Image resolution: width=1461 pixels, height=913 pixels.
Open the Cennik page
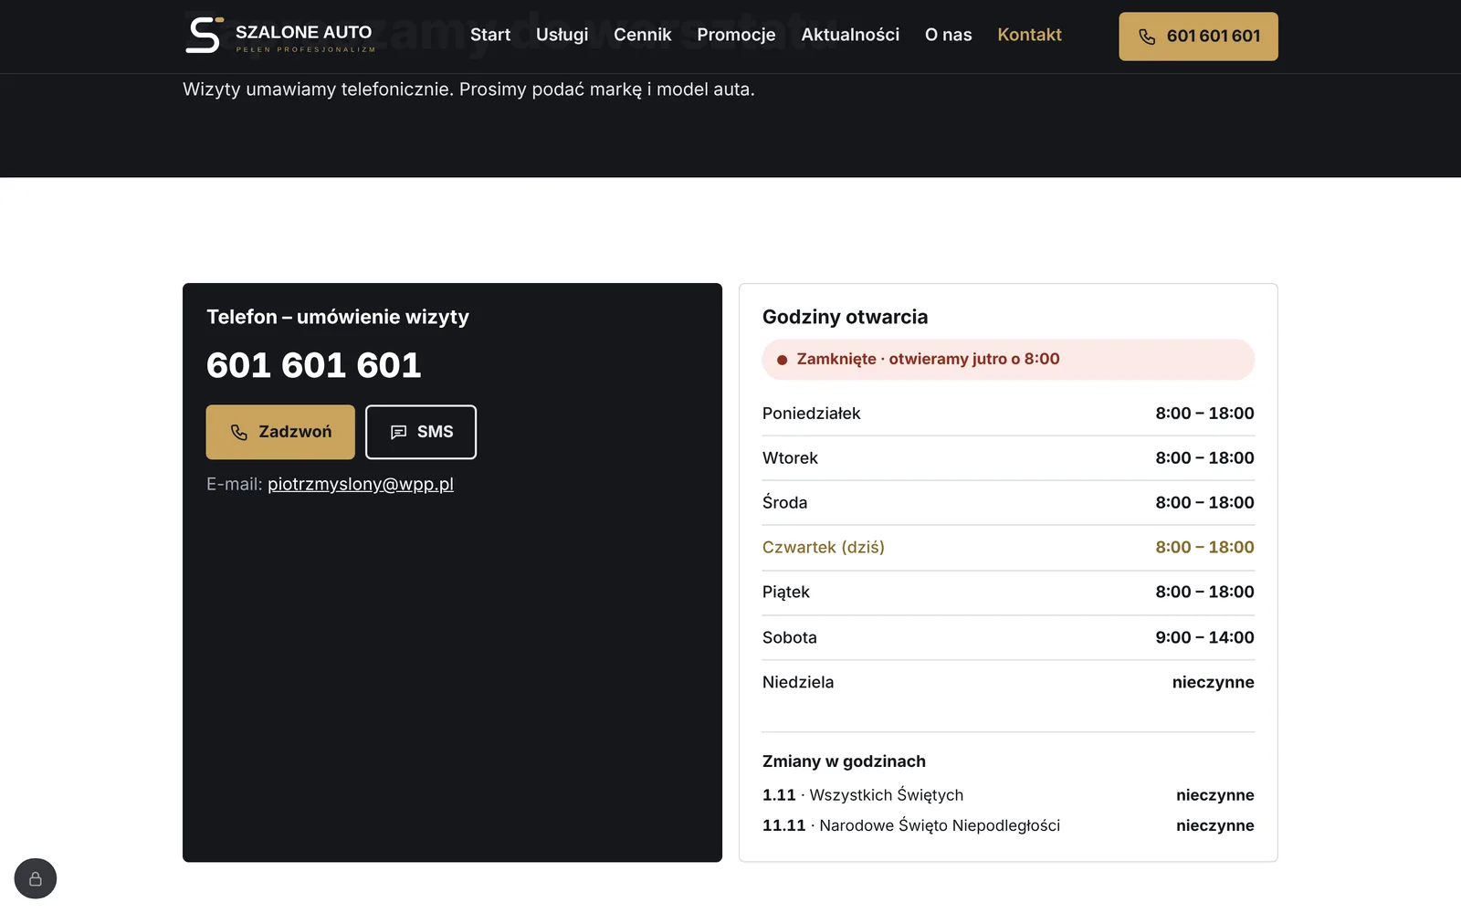[x=643, y=35]
